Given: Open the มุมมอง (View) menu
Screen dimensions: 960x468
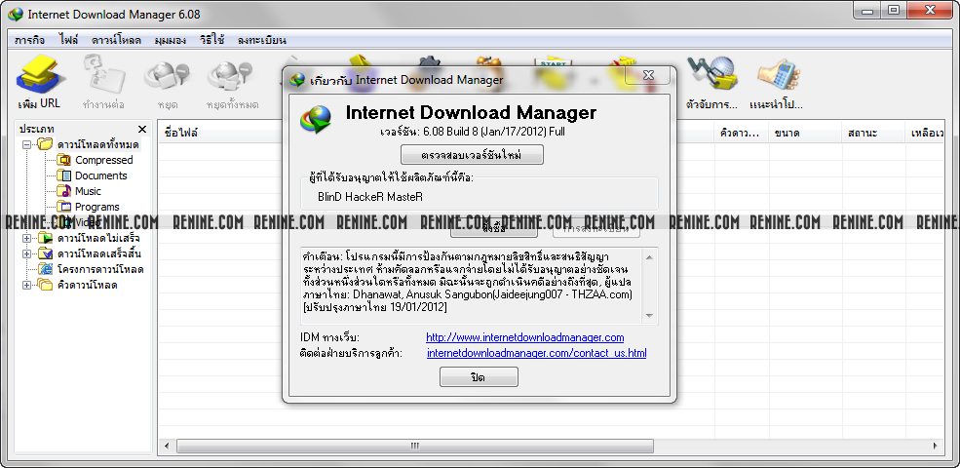Looking at the screenshot, I should 171,40.
